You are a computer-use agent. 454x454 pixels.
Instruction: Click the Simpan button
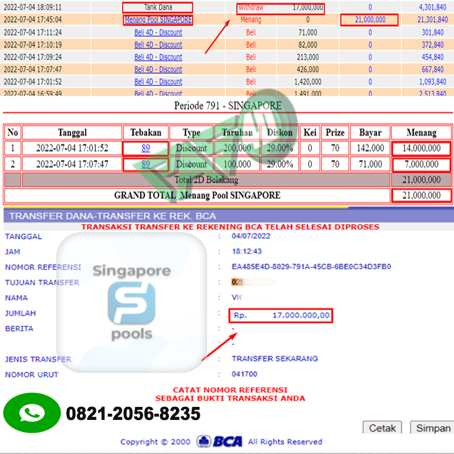(x=433, y=428)
